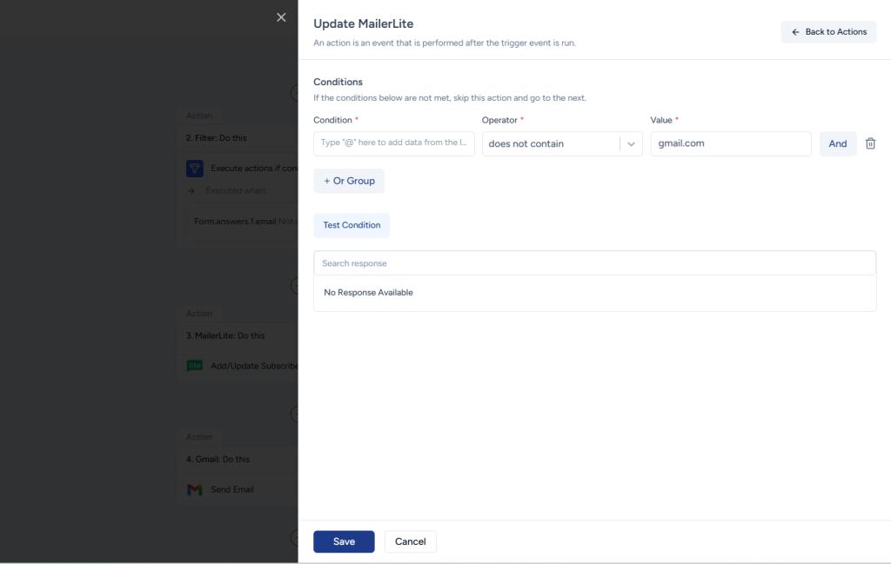Click the back arrow in Back to Actions

click(x=795, y=32)
